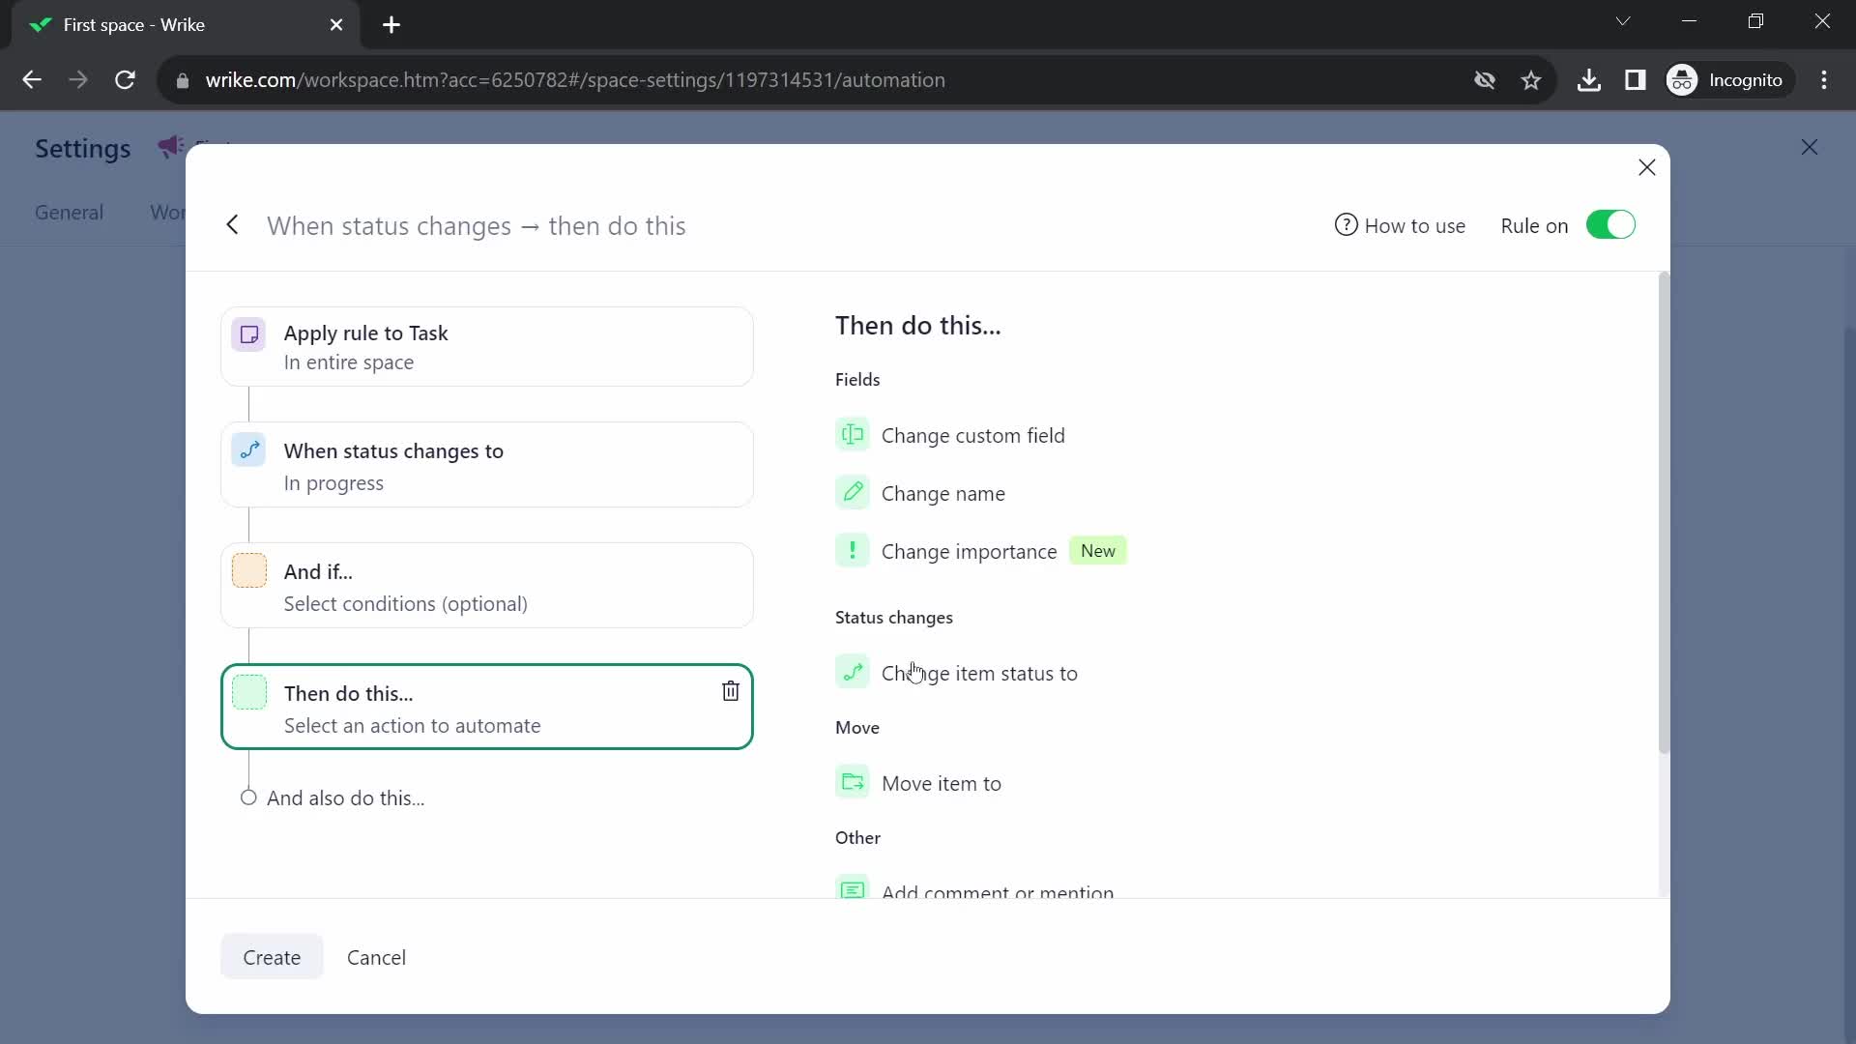The image size is (1856, 1044).
Task: Click the tracking protection eye icon in address bar
Action: pos(1485,80)
